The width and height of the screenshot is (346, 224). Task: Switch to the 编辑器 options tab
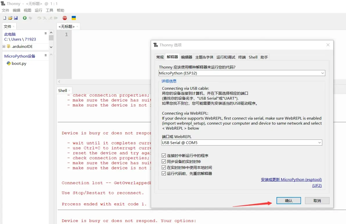[187, 57]
